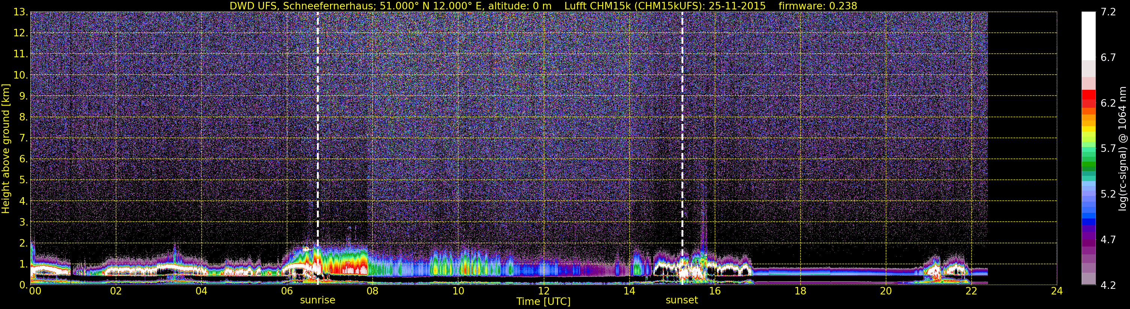This screenshot has width=1130, height=309.
Task: Click the 14 tick label on time axis
Action: click(x=629, y=291)
